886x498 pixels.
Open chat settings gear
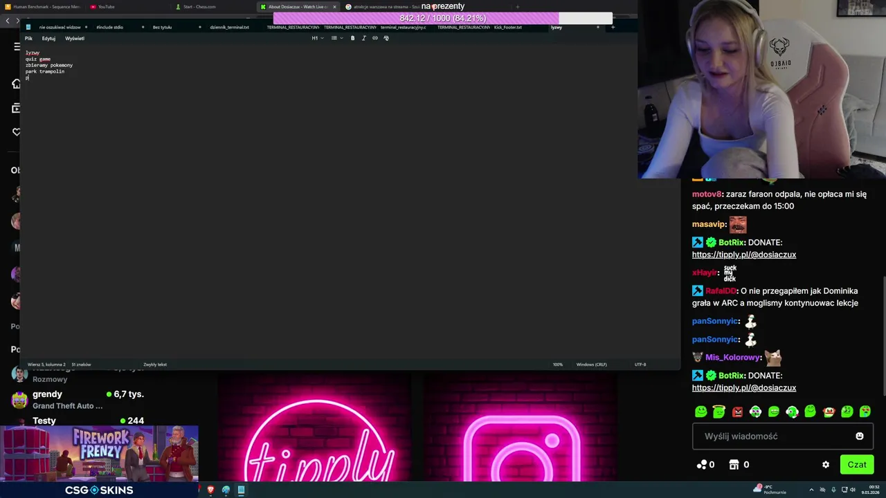coord(826,465)
